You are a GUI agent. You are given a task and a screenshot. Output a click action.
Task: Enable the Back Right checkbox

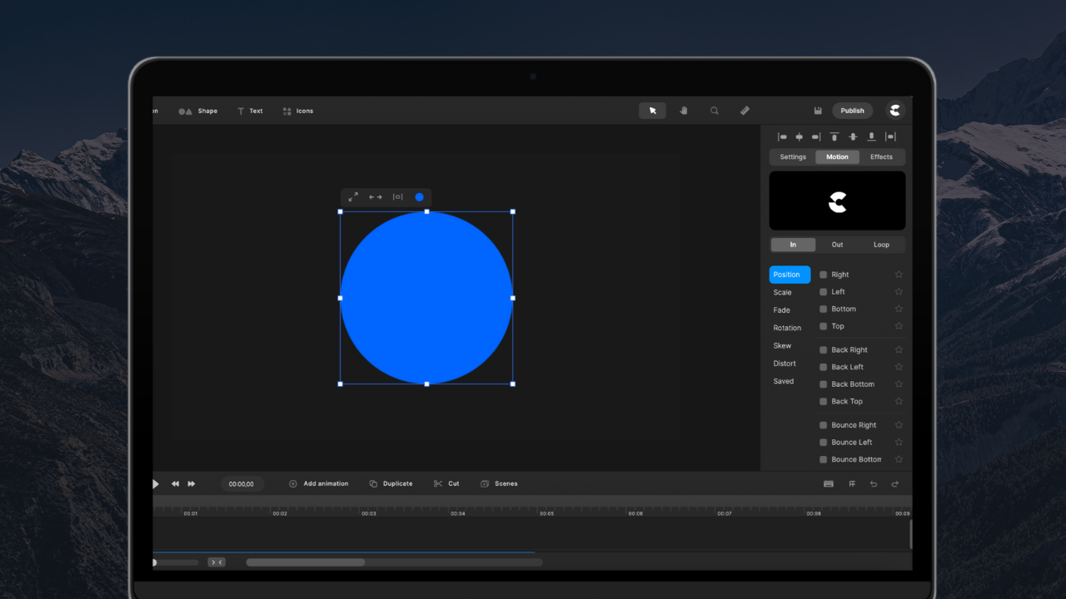824,350
